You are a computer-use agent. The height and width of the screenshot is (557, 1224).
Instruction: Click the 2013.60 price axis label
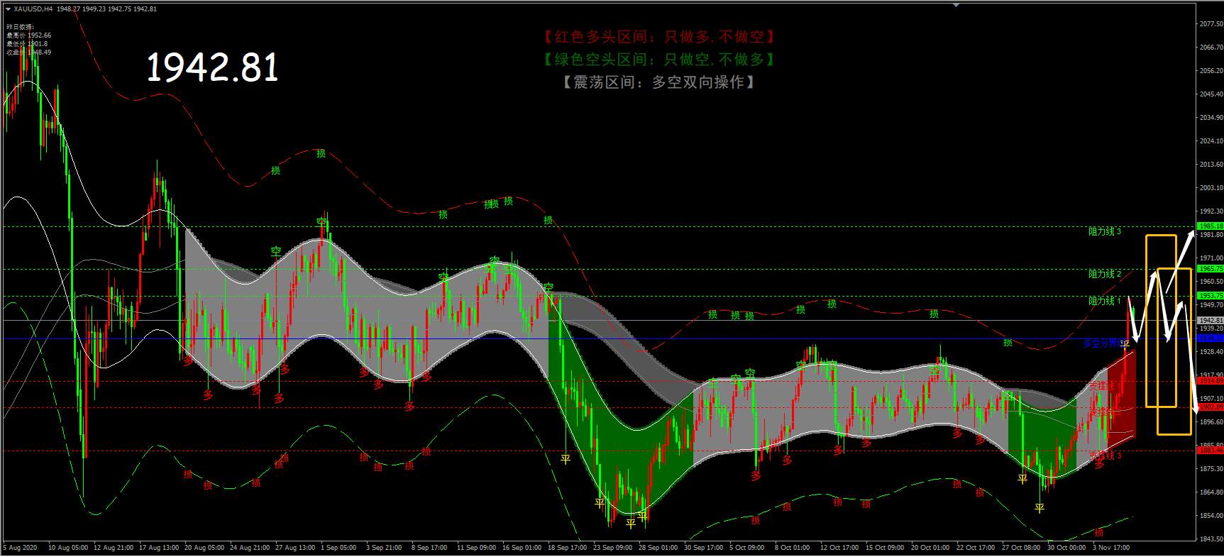[x=1211, y=165]
